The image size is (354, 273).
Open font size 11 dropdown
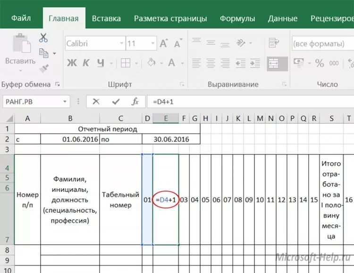click(x=153, y=43)
